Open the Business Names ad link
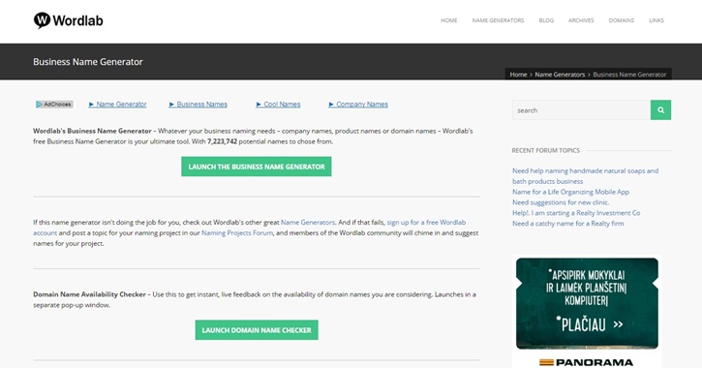Image resolution: width=702 pixels, height=368 pixels. pos(198,105)
